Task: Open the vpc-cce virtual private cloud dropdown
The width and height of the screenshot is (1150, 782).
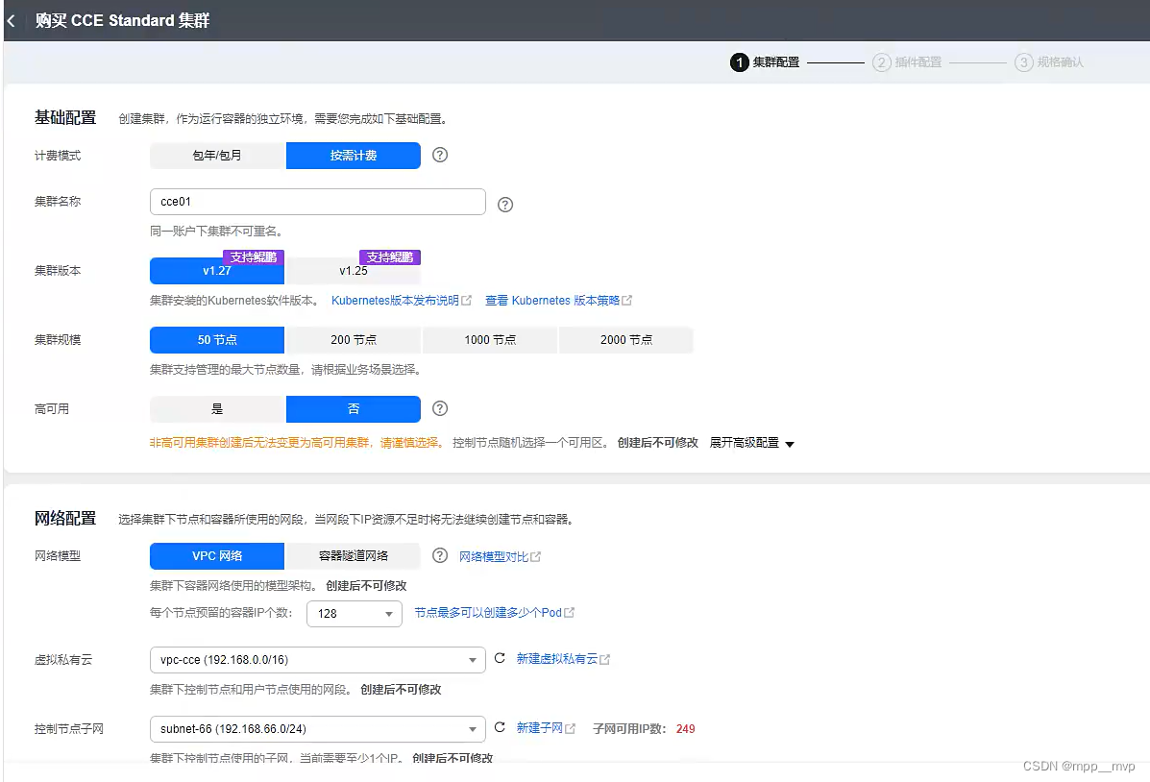Action: pyautogui.click(x=317, y=658)
